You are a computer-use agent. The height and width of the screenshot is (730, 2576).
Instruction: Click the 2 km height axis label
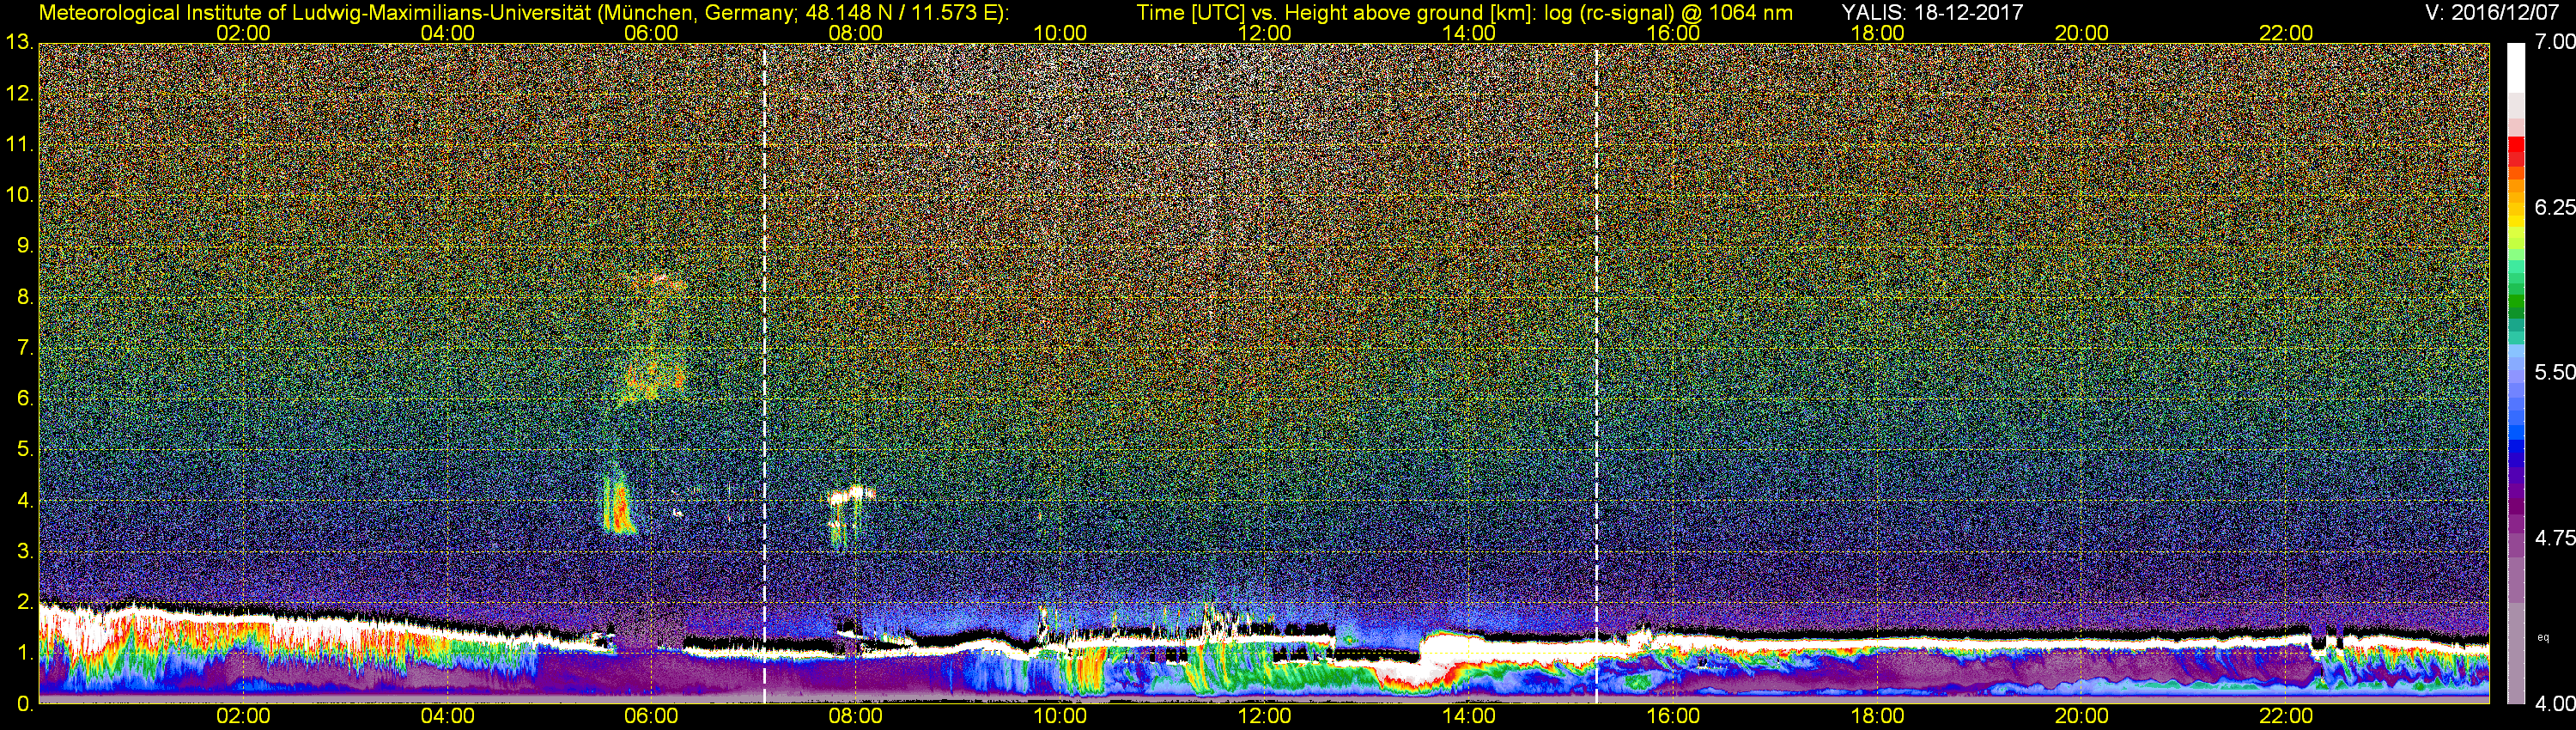pyautogui.click(x=25, y=602)
